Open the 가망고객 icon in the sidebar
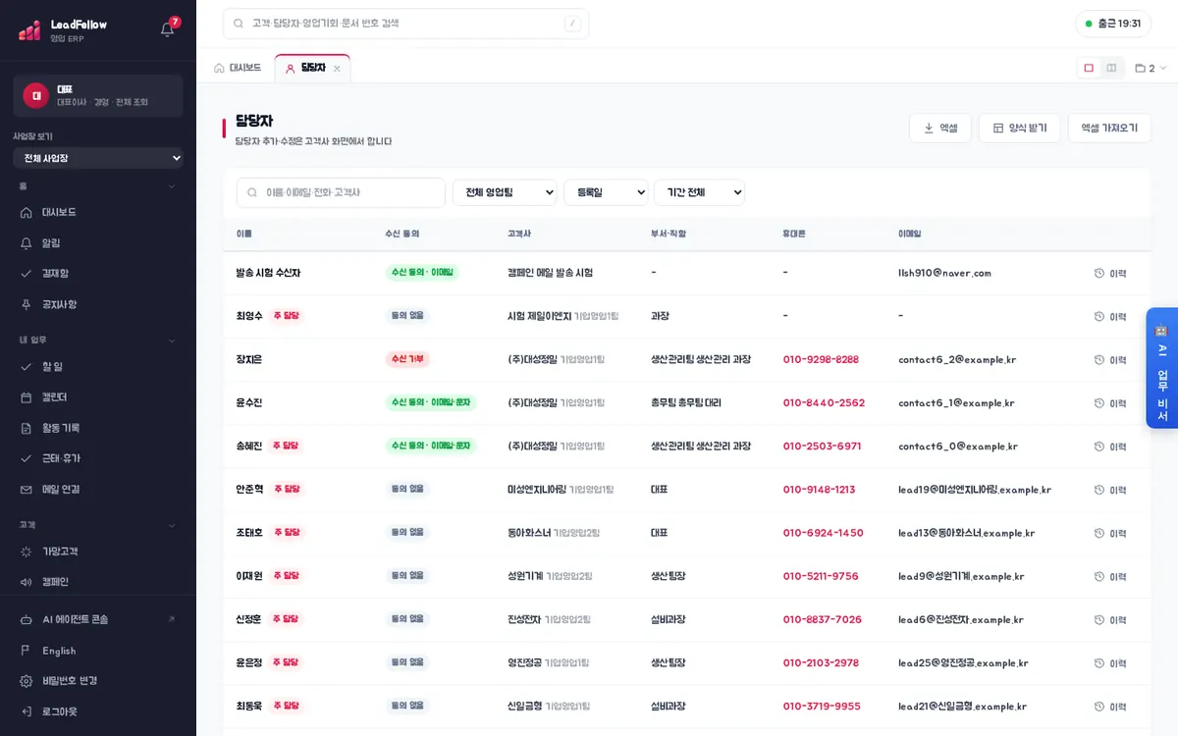Viewport: 1178px width, 736px height. [27, 552]
